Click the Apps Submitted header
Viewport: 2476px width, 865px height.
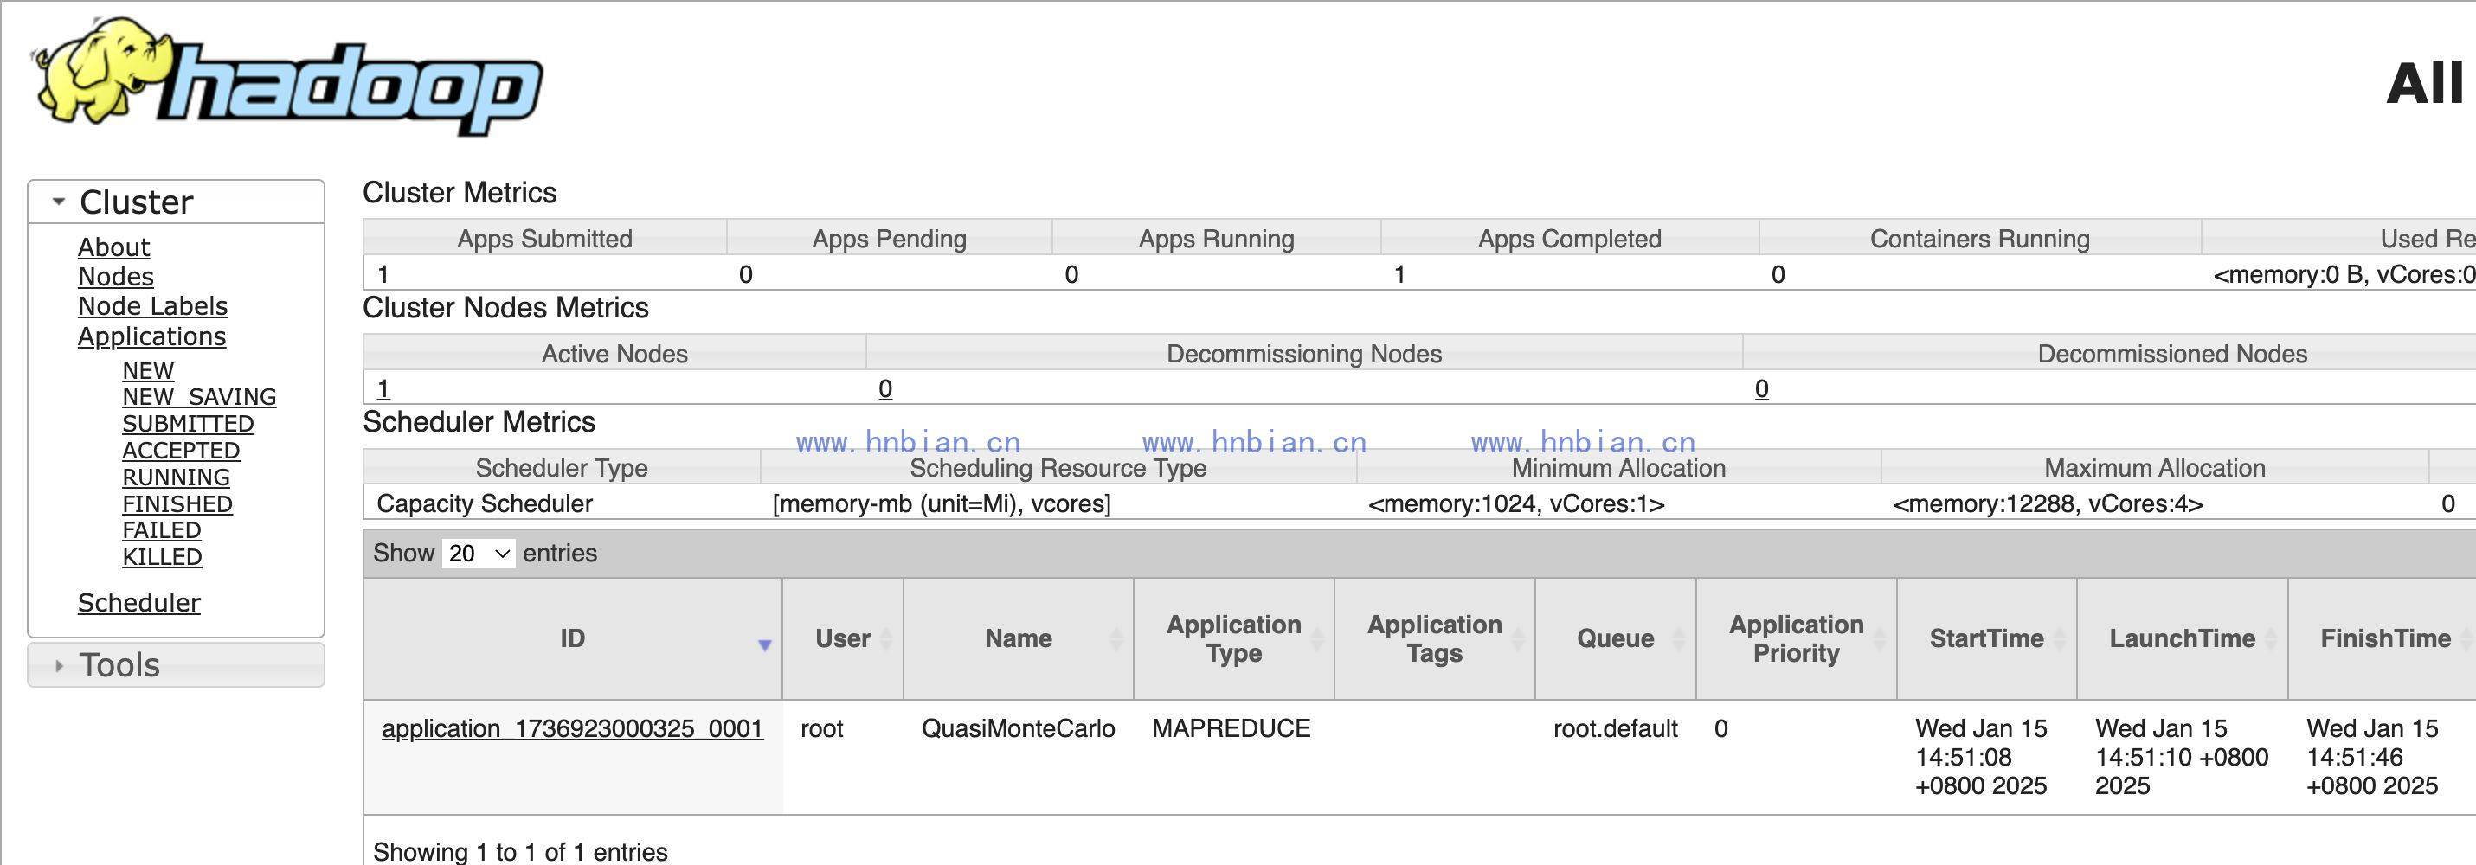pyautogui.click(x=545, y=239)
